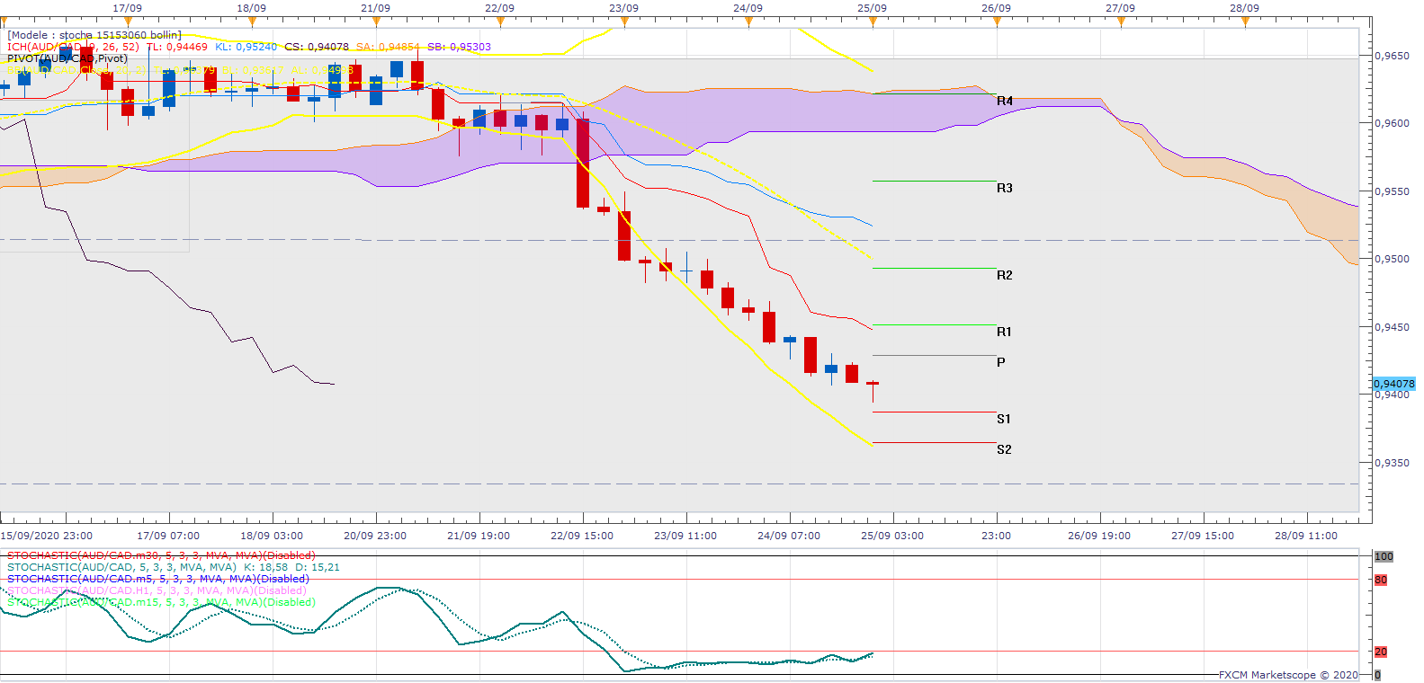The height and width of the screenshot is (683, 1424).
Task: Select the active STOCHASTIC(AUD/CAD, 5, 3, 3) label
Action: pos(121,567)
